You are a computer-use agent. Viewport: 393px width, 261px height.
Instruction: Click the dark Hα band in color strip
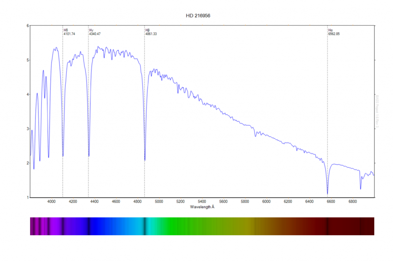pos(327,226)
